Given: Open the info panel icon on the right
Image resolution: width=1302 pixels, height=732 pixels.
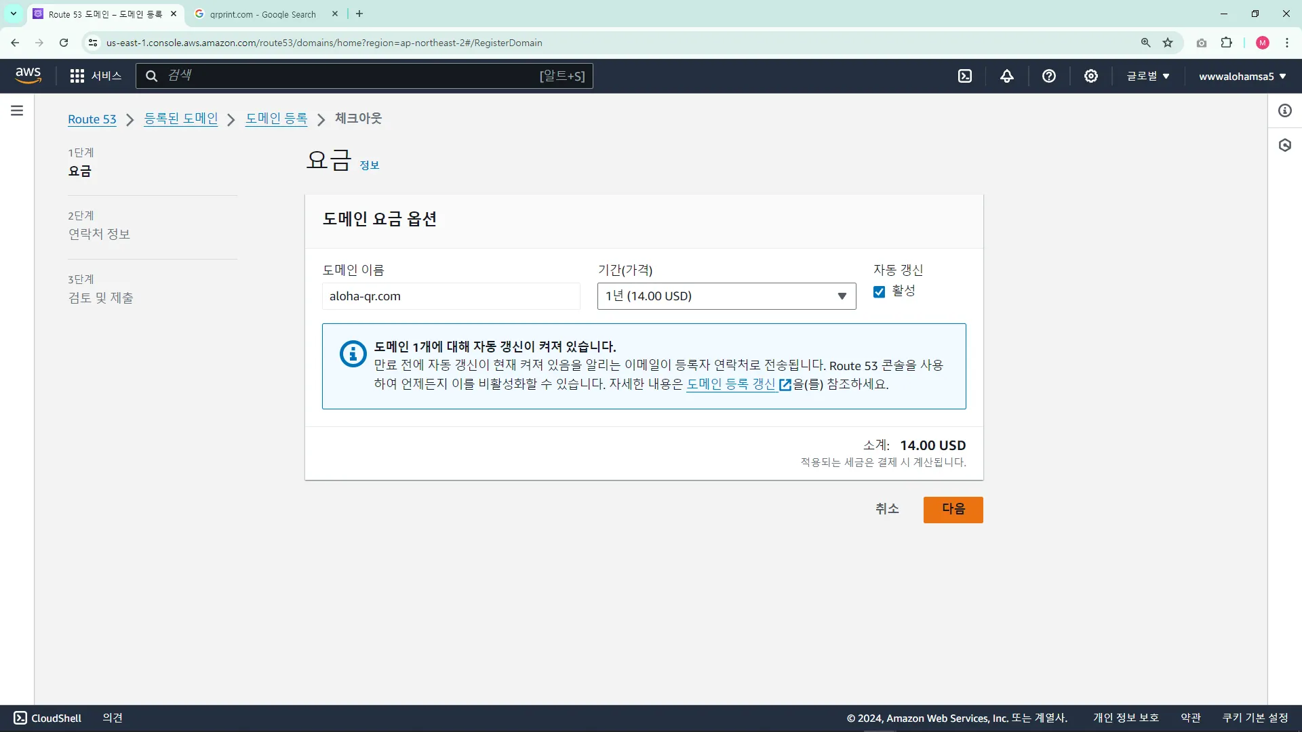Looking at the screenshot, I should click(x=1285, y=110).
